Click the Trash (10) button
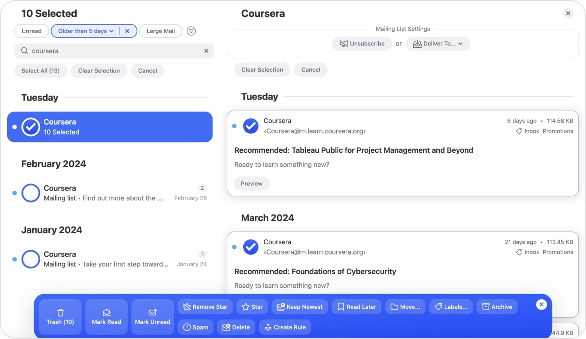586x339 pixels. pos(60,317)
